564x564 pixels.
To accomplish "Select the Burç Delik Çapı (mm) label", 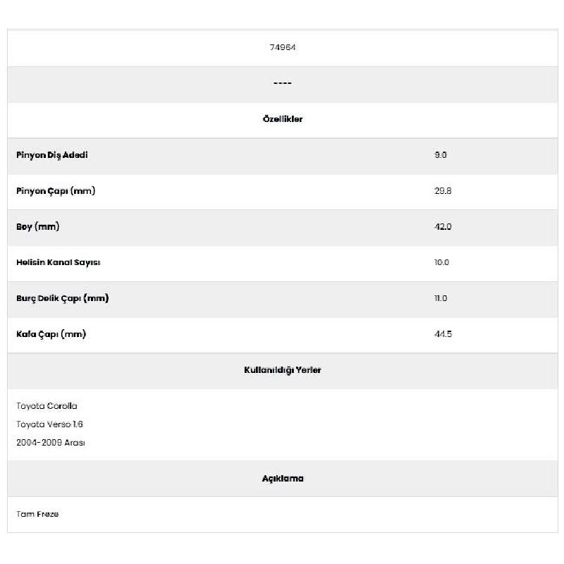I will tap(62, 298).
